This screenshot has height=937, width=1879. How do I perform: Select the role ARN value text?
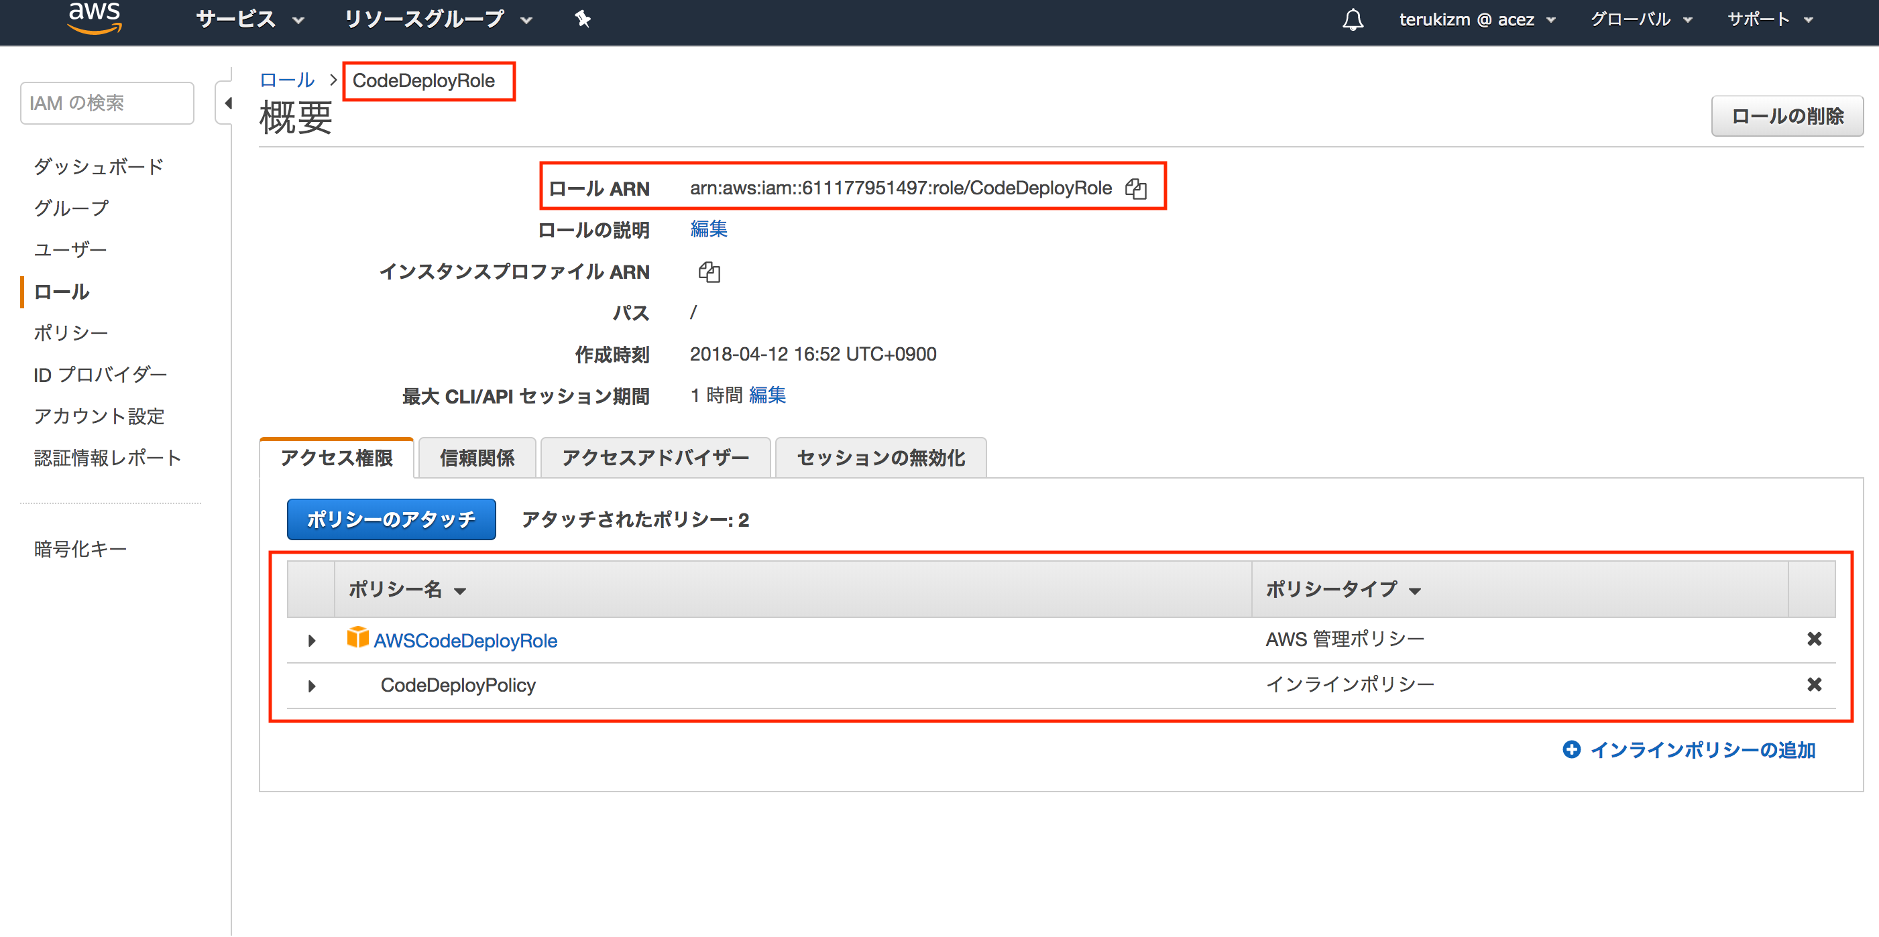click(901, 188)
